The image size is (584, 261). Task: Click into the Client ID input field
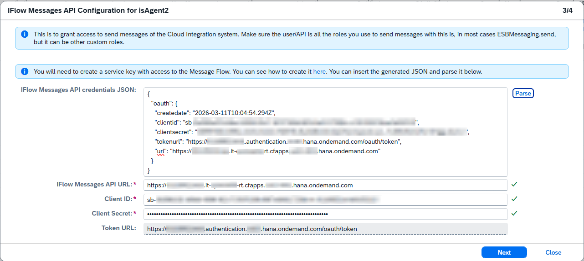click(x=325, y=200)
